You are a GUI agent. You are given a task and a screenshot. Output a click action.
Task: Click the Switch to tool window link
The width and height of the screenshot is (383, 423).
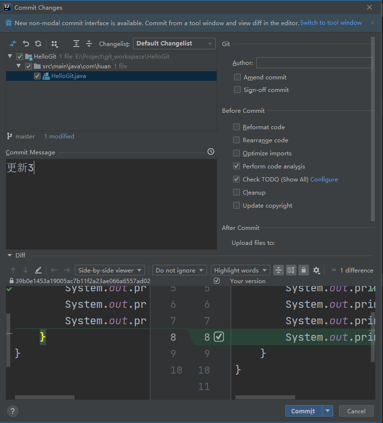point(331,23)
